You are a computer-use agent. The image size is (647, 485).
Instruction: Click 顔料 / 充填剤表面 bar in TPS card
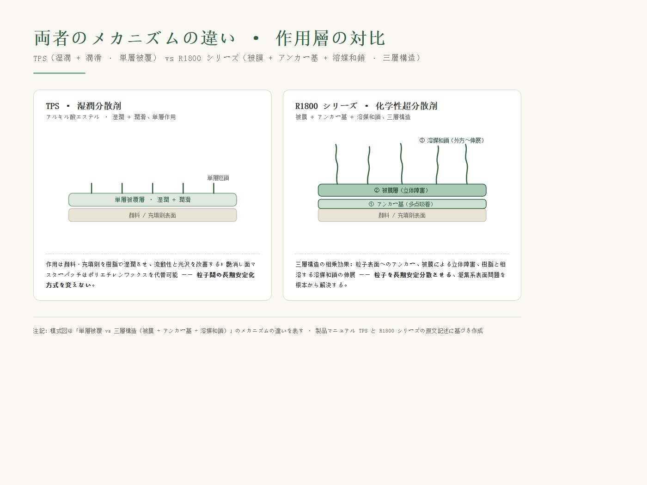tap(153, 215)
